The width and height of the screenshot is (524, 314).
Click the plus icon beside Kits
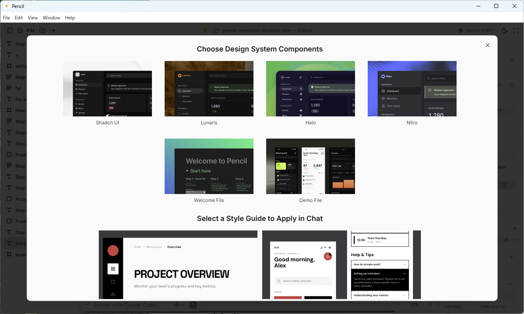(54, 30)
